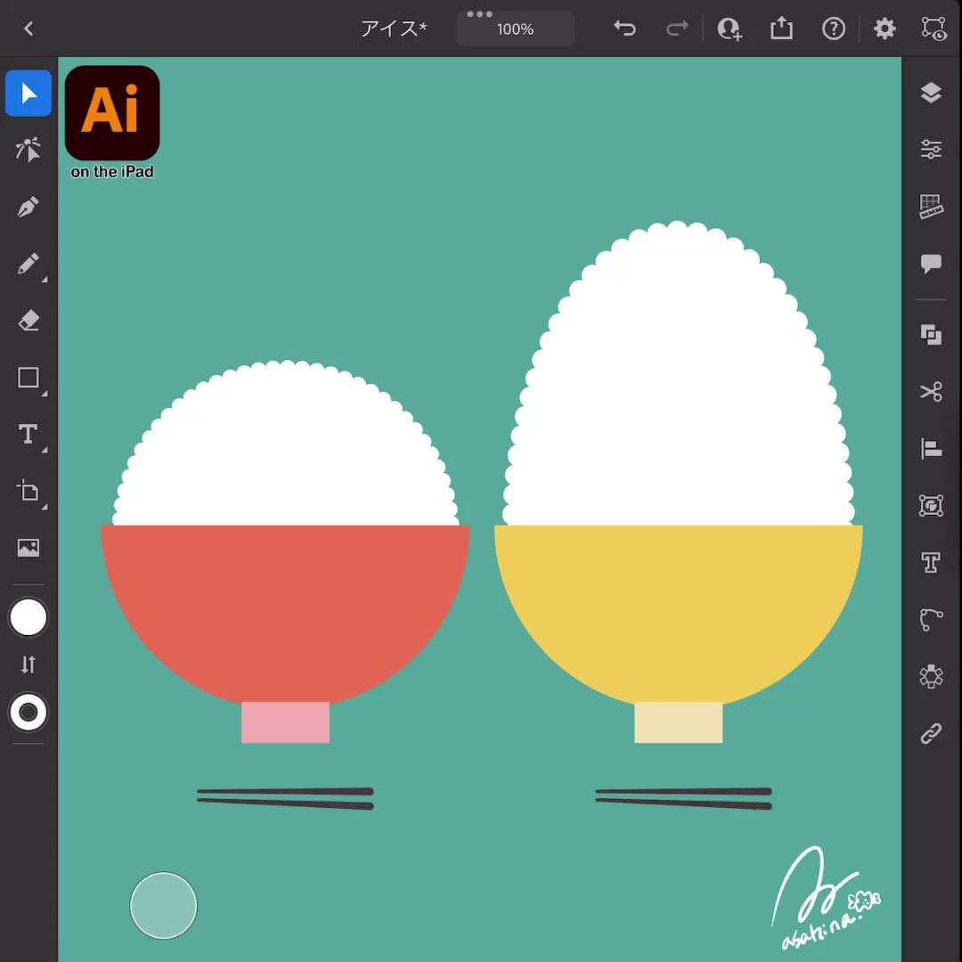962x962 pixels.
Task: Open the Align panel
Action: tap(931, 449)
